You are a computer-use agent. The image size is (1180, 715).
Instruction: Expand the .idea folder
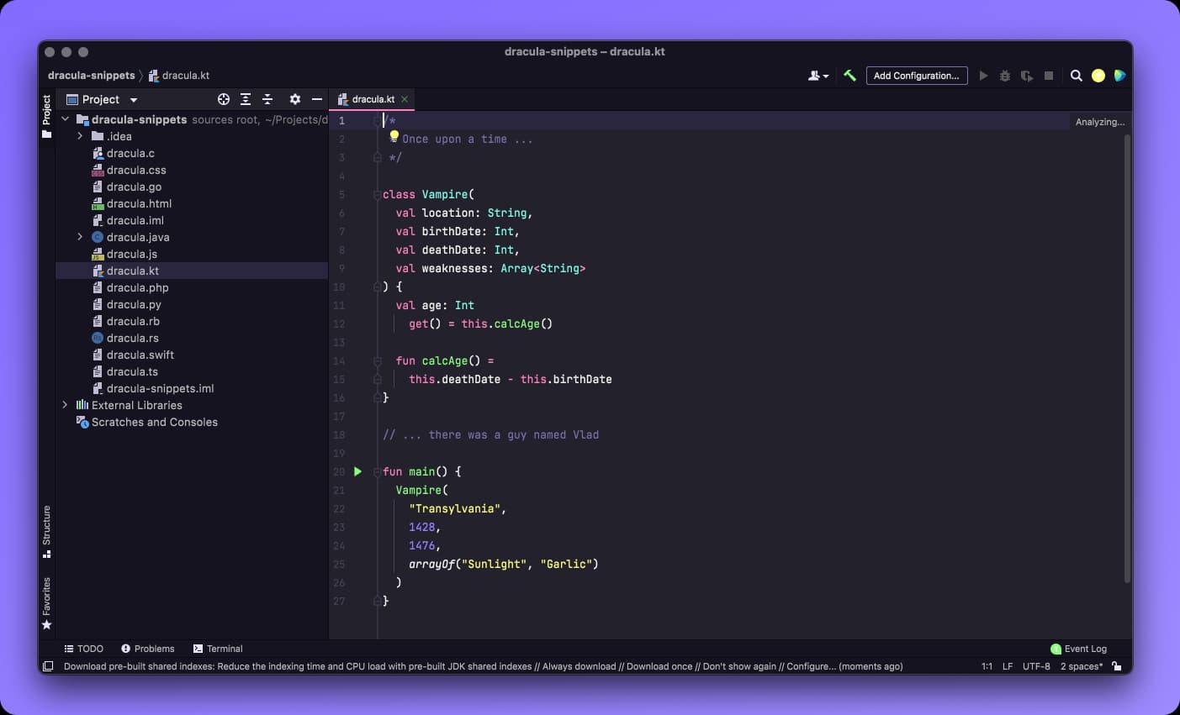(80, 136)
